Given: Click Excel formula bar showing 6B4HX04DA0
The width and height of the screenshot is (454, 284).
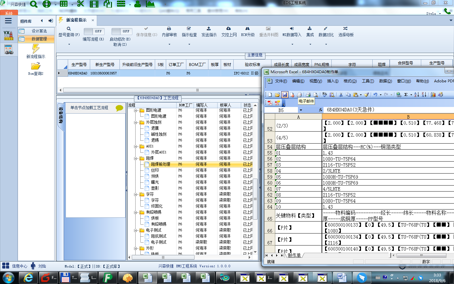Looking at the screenshot, I should pos(389,110).
